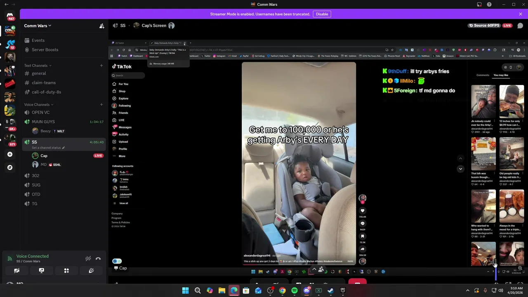This screenshot has height=297, width=528.
Task: Join the OTD voice channel
Action: tap(64, 194)
